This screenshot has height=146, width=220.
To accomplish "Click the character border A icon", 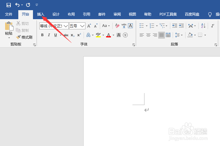I will [130, 26].
